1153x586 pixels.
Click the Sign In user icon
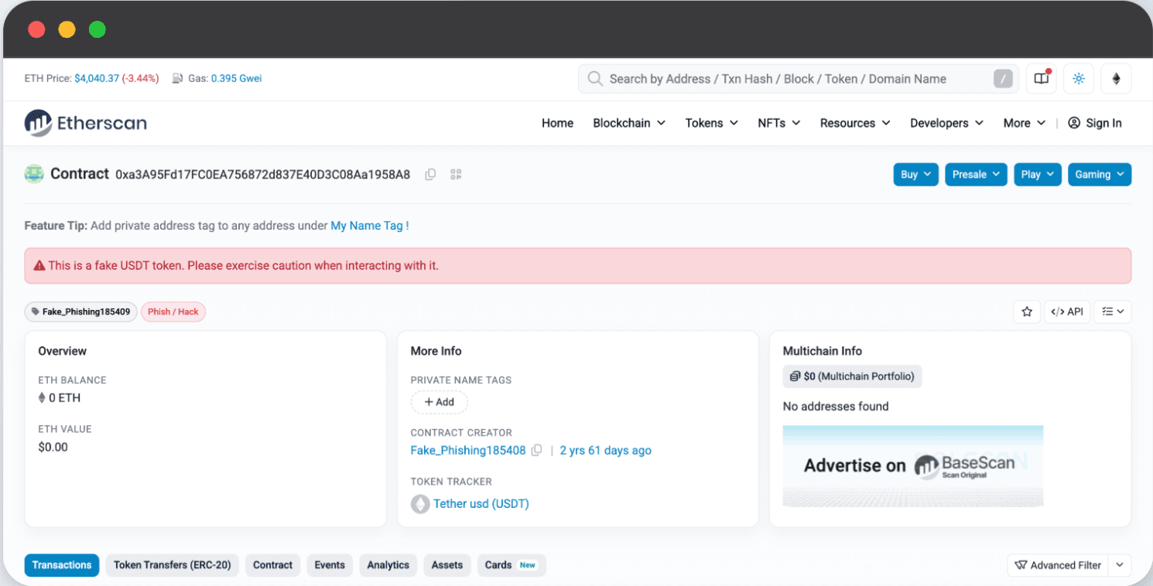(x=1074, y=123)
